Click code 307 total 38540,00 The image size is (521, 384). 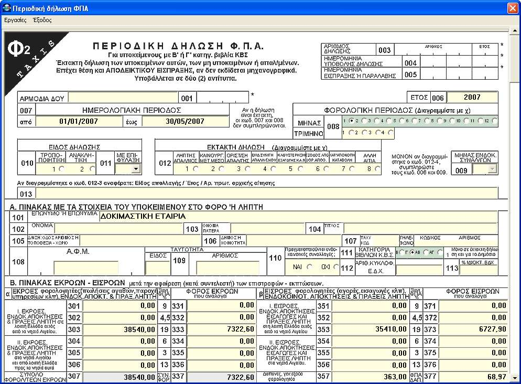click(120, 377)
